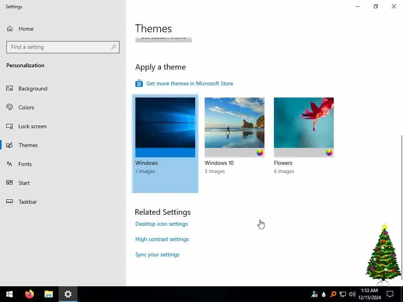Open Desktop icon settings link
The width and height of the screenshot is (403, 302).
click(161, 224)
